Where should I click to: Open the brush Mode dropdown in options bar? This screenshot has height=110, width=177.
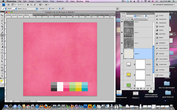point(30,9)
